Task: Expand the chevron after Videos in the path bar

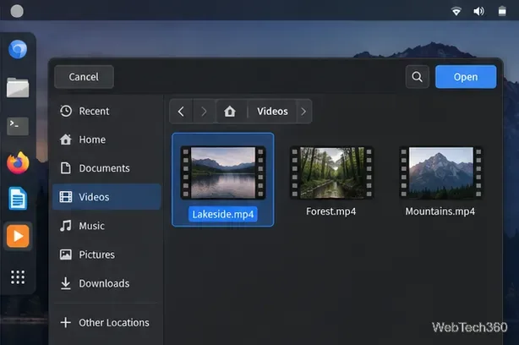Action: coord(303,112)
